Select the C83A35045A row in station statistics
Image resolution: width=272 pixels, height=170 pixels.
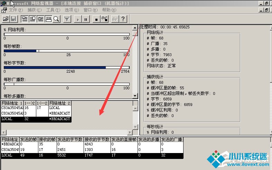pyautogui.click(x=10, y=150)
